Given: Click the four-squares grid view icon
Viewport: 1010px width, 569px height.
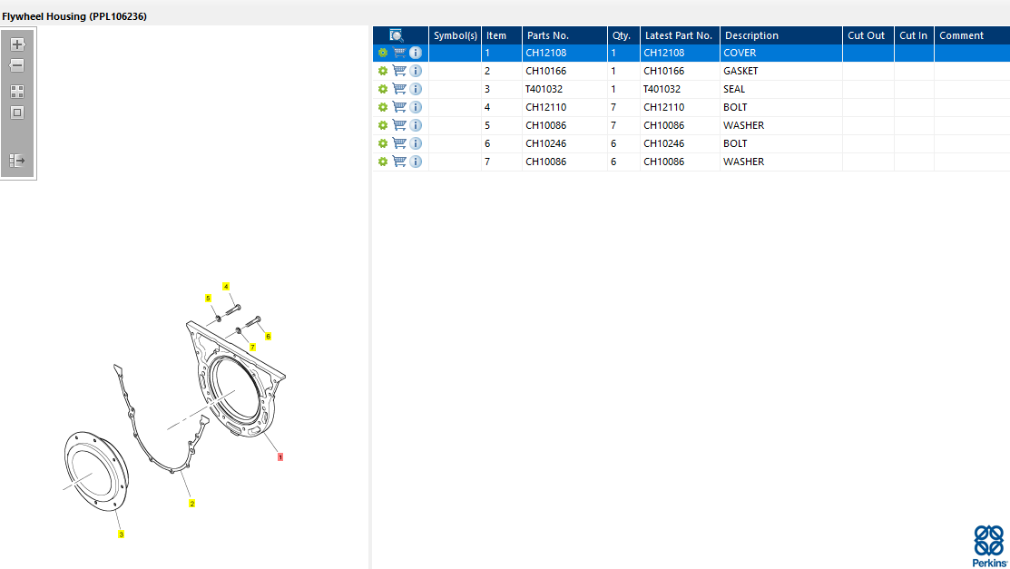Looking at the screenshot, I should click(17, 92).
